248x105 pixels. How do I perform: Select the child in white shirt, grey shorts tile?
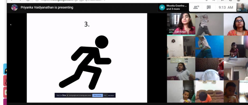click(209, 24)
